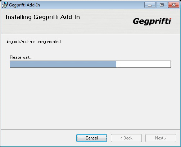Screen dimensions: 181x147
Task: Click the "Please wait..." label
Action: coord(21,57)
